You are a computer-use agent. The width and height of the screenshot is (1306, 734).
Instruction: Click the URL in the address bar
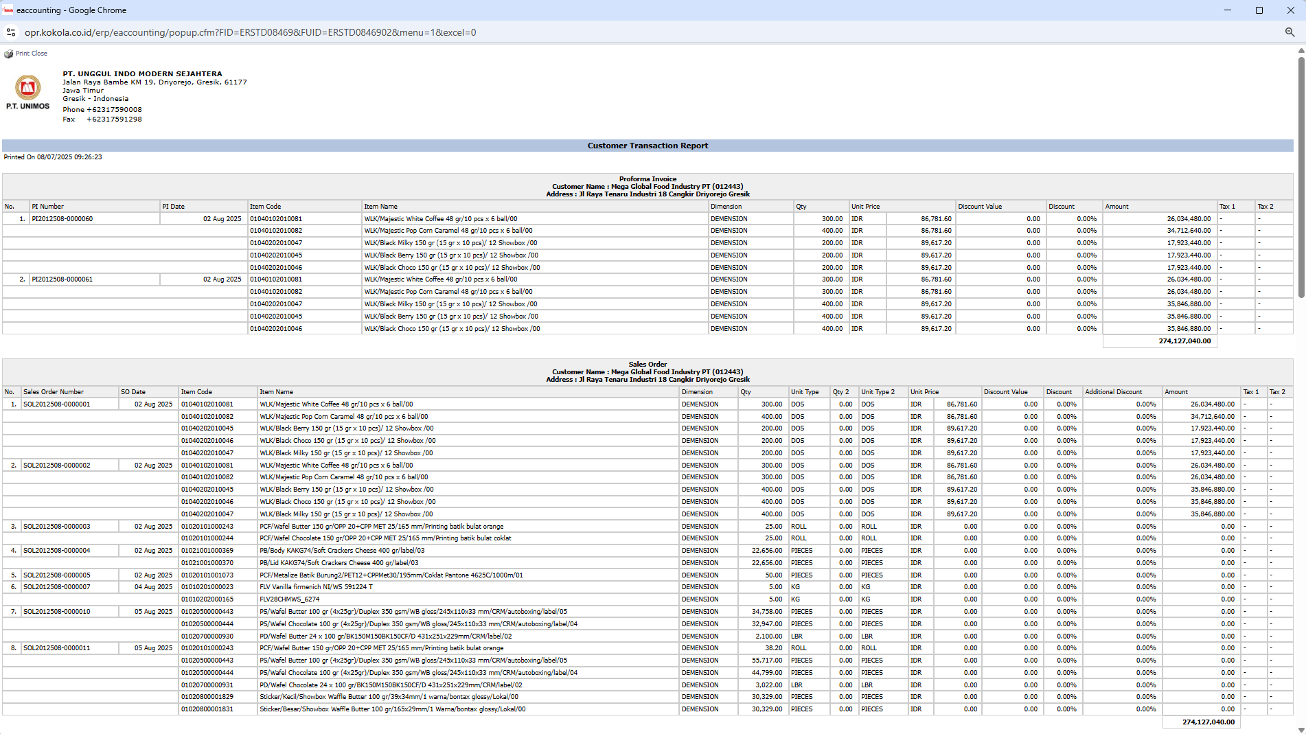(x=250, y=32)
